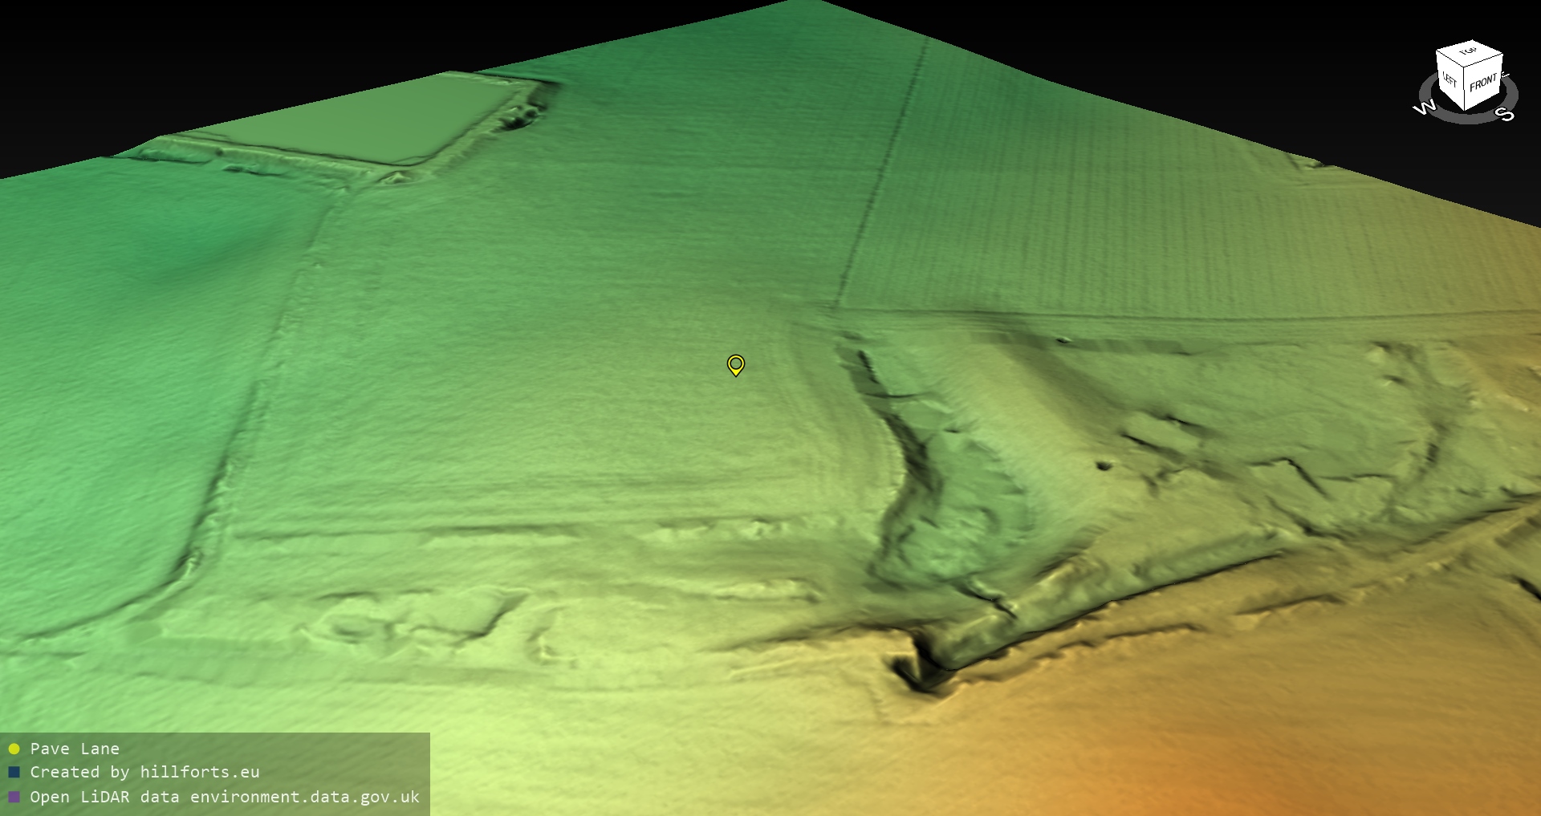
Task: Click the straight diagonal field boundary line
Action: (x=883, y=177)
